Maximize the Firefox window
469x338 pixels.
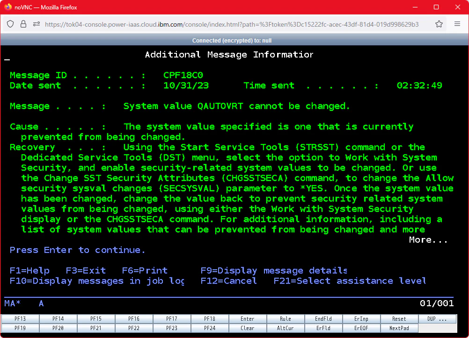coord(436,7)
